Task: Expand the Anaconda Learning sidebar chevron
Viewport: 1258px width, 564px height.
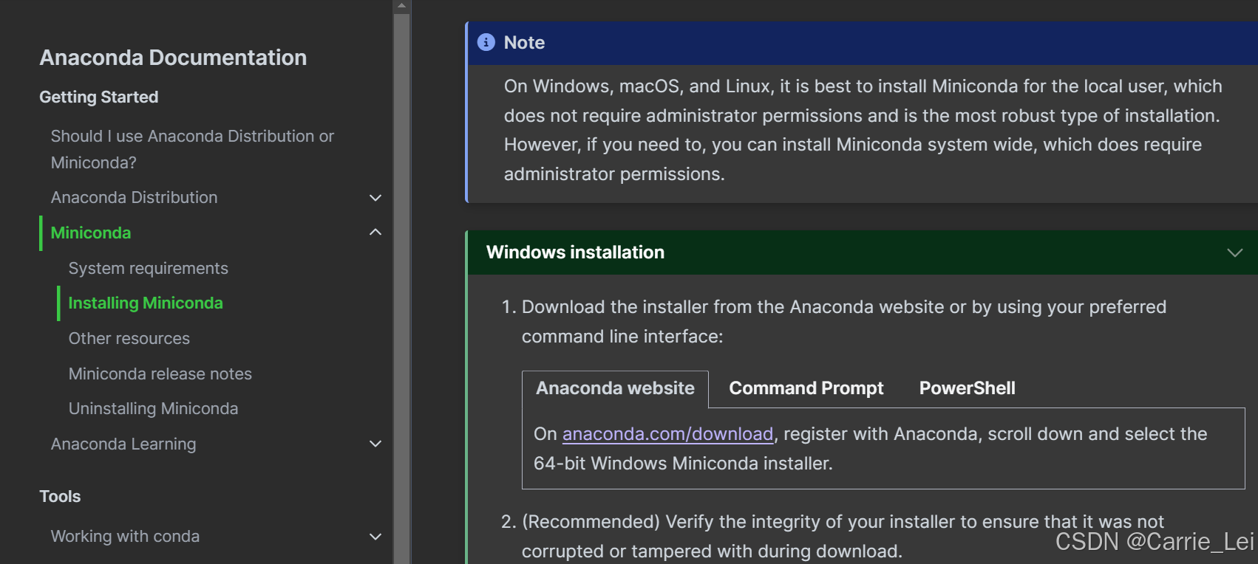Action: 375,444
